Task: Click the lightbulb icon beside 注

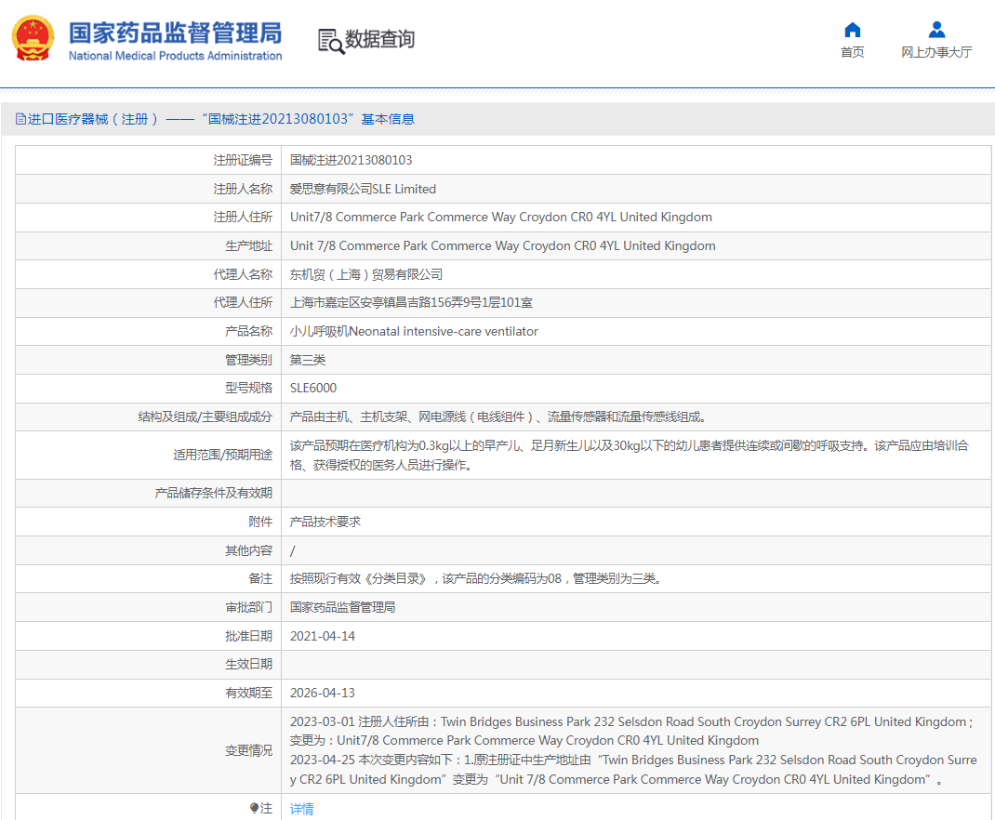Action: [x=254, y=809]
